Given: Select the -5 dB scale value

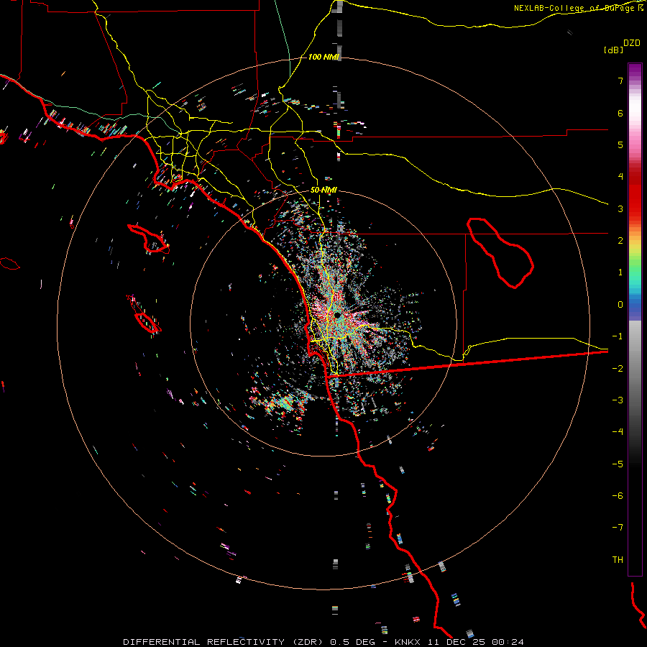Looking at the screenshot, I should [618, 464].
